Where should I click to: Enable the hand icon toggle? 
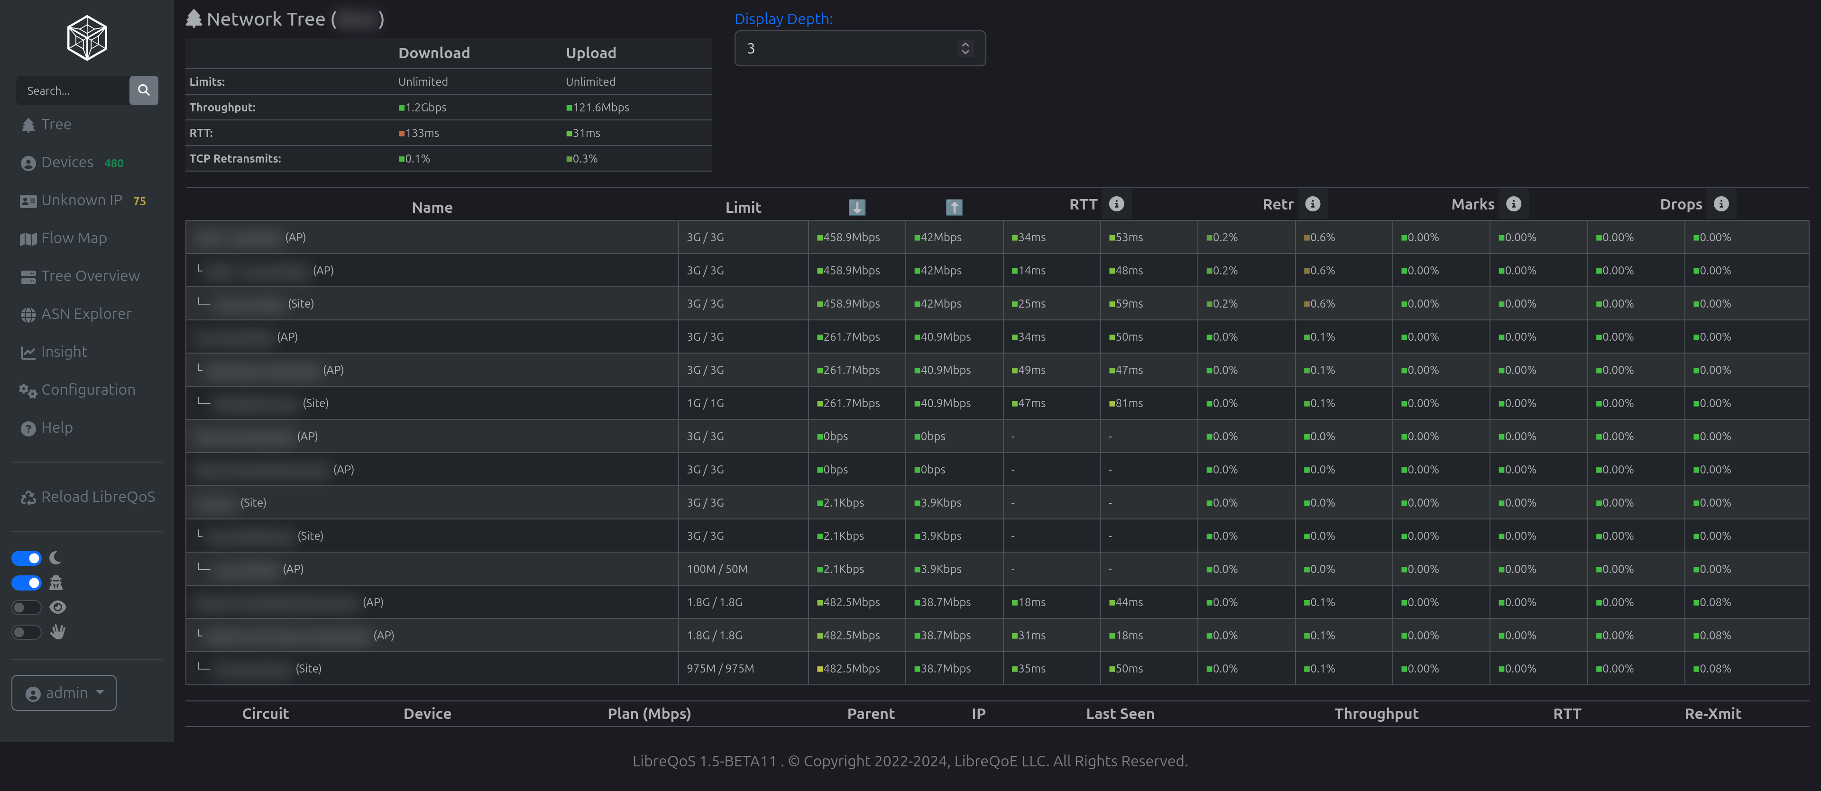point(26,632)
